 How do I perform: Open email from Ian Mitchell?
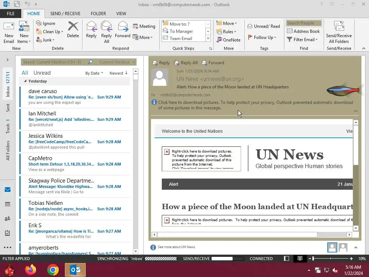click(75, 119)
